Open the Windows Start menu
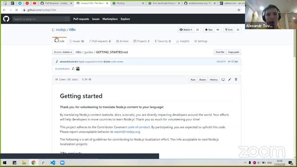The image size is (297, 167). pos(5,163)
